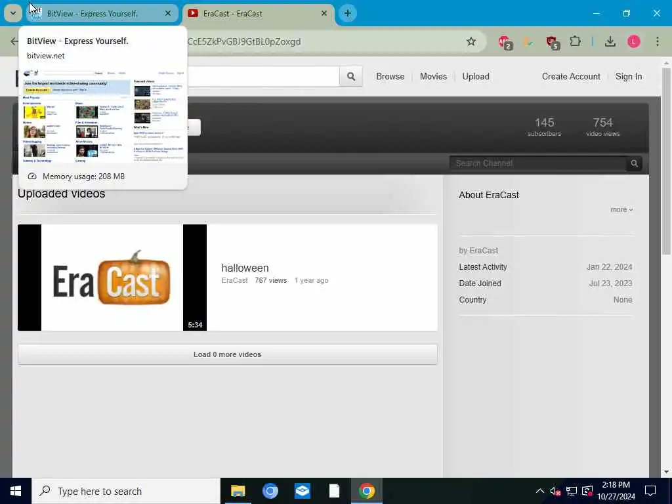This screenshot has height=504, width=672.
Task: Go back to previous page
Action: click(x=14, y=41)
